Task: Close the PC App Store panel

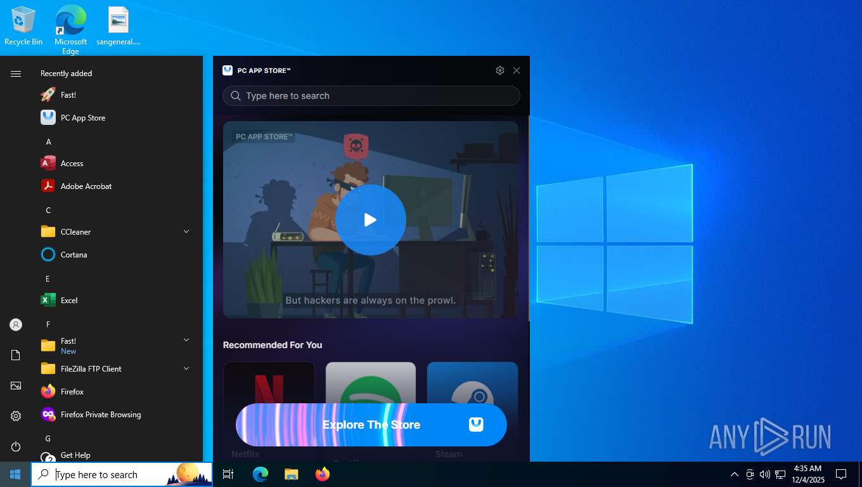Action: coord(517,70)
